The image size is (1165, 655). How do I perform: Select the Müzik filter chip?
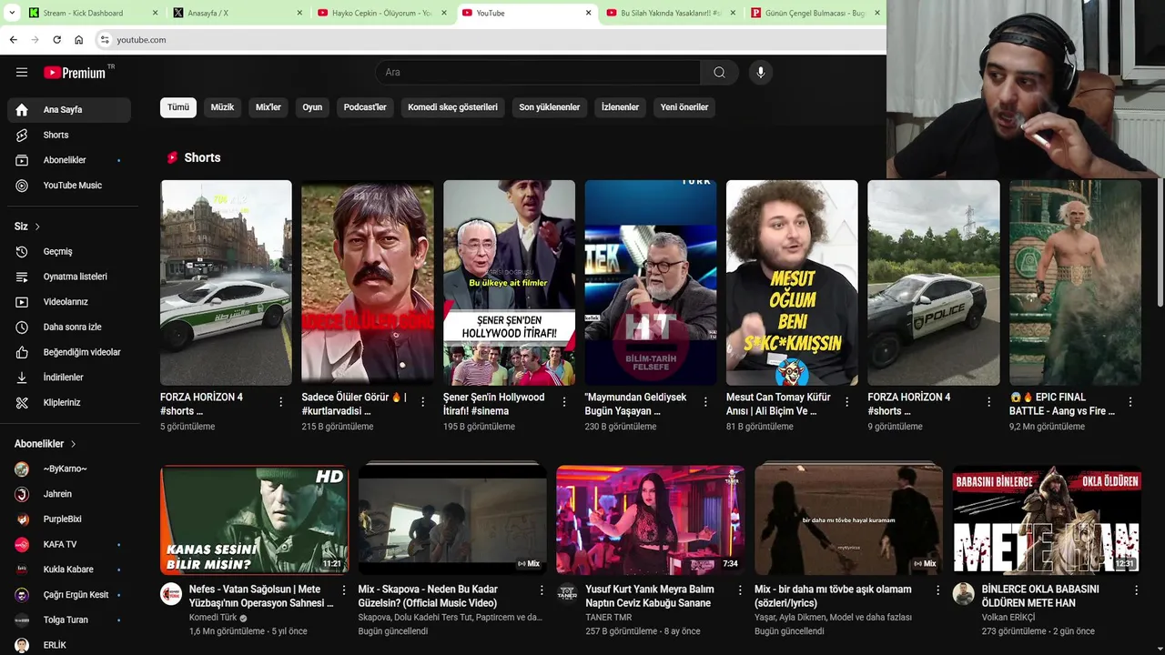click(x=222, y=107)
